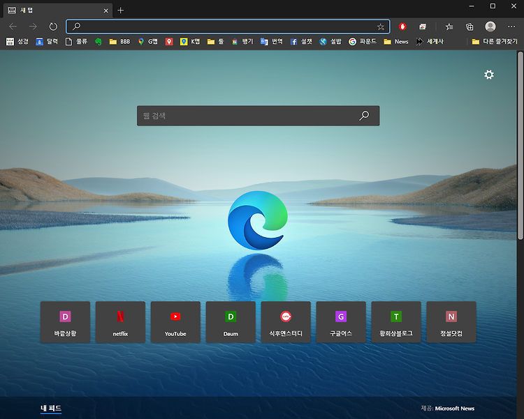The width and height of the screenshot is (524, 419).
Task: Open the 구글어스 quick link tile
Action: pyautogui.click(x=341, y=322)
